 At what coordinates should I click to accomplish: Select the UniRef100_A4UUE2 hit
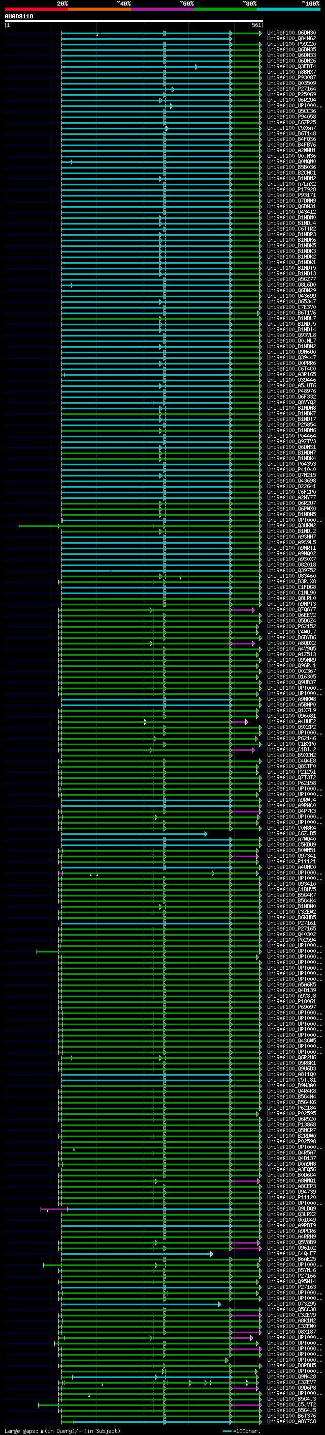pos(291,722)
